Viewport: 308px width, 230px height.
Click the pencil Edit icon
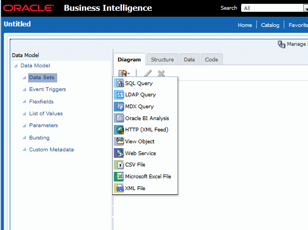point(148,74)
